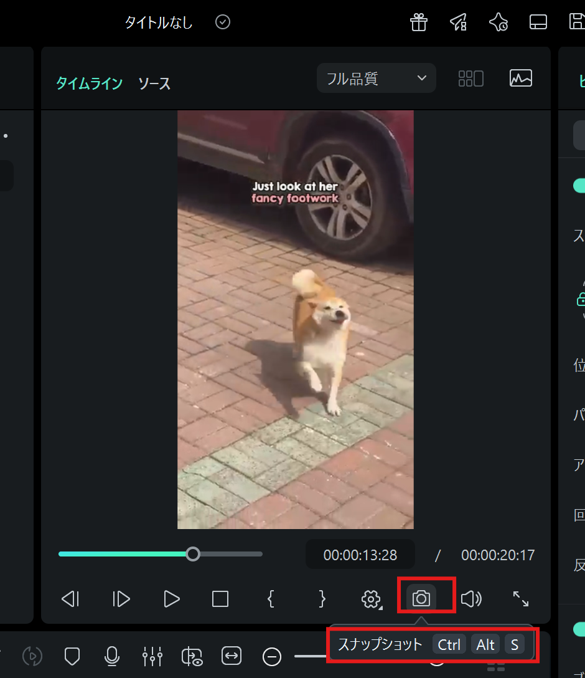
Task: Switch to the タイムライン tab
Action: (x=90, y=83)
